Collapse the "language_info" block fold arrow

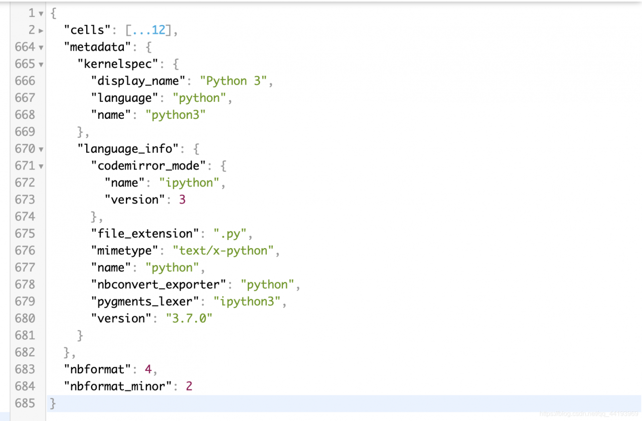point(41,149)
